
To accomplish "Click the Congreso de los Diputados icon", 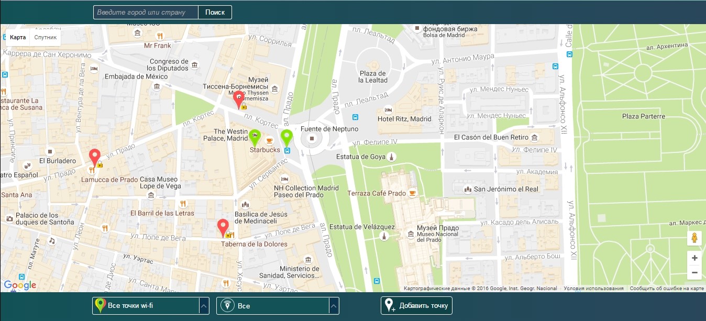I will (195, 65).
